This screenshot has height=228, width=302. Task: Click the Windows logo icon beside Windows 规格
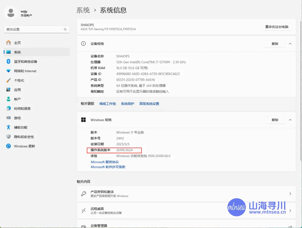click(83, 120)
